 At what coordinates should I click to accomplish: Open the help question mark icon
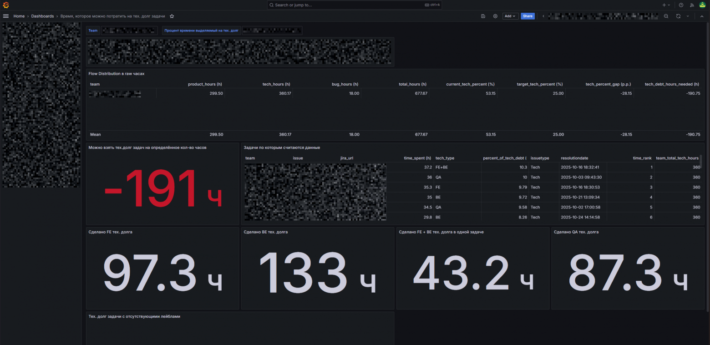[x=681, y=5]
